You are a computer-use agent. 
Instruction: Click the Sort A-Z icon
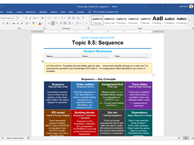pos(78,18)
